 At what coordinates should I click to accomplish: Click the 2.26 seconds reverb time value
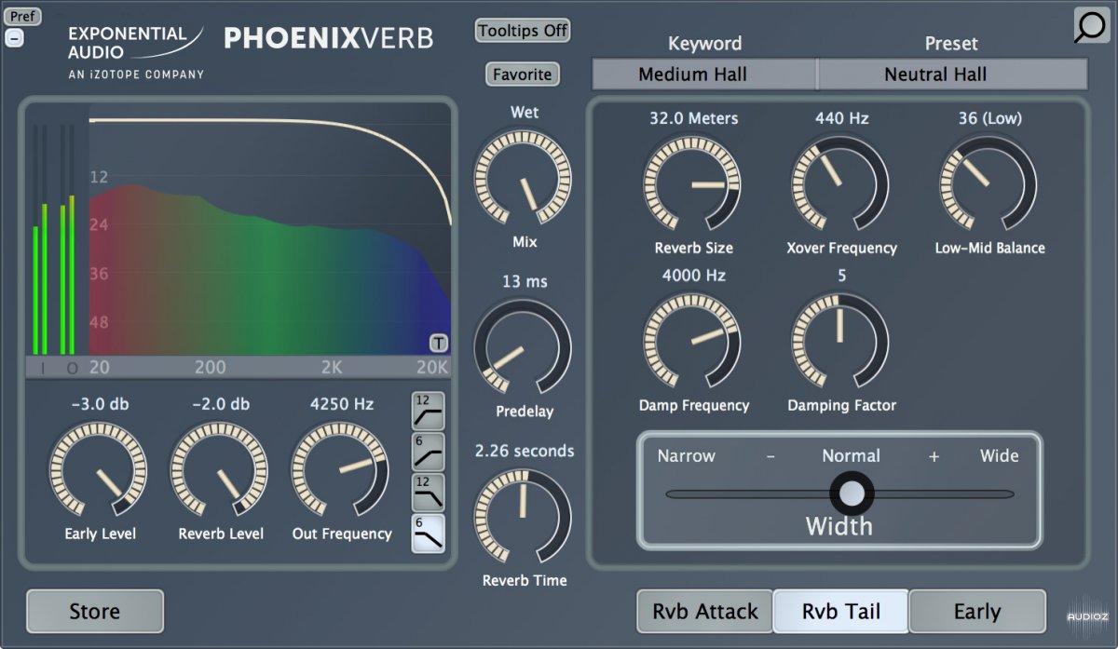click(525, 451)
